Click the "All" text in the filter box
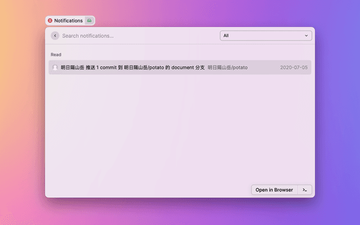The image size is (360, 225). 226,35
